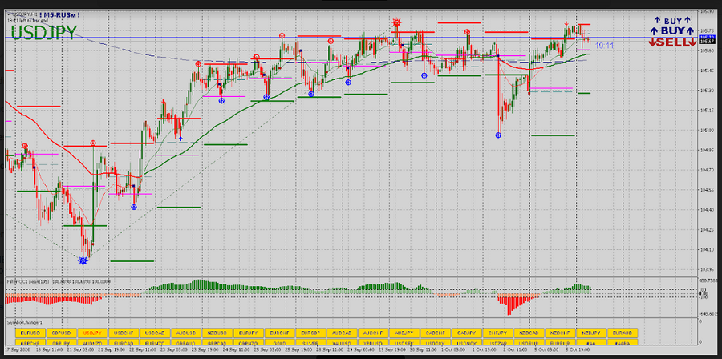Click the blue circle marker near 105.00
The image size is (722, 359).
click(499, 135)
